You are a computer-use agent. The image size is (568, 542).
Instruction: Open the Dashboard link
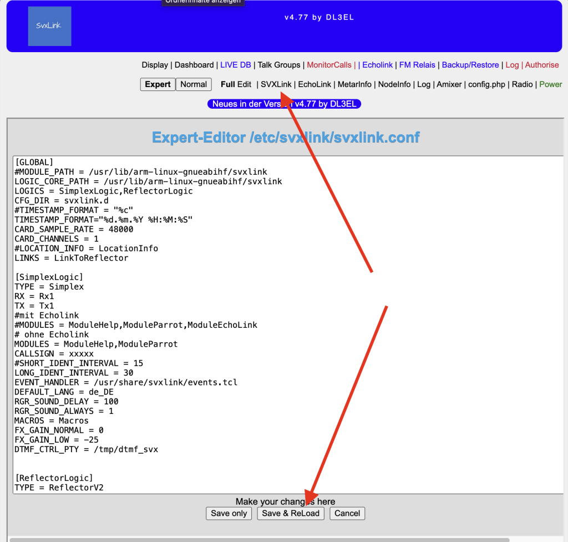[x=194, y=65]
